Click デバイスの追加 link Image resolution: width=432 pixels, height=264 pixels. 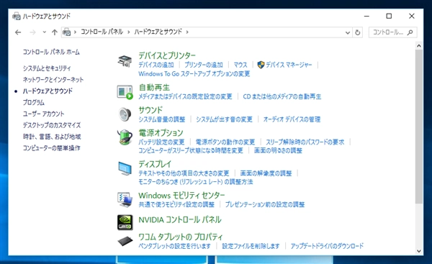156,65
